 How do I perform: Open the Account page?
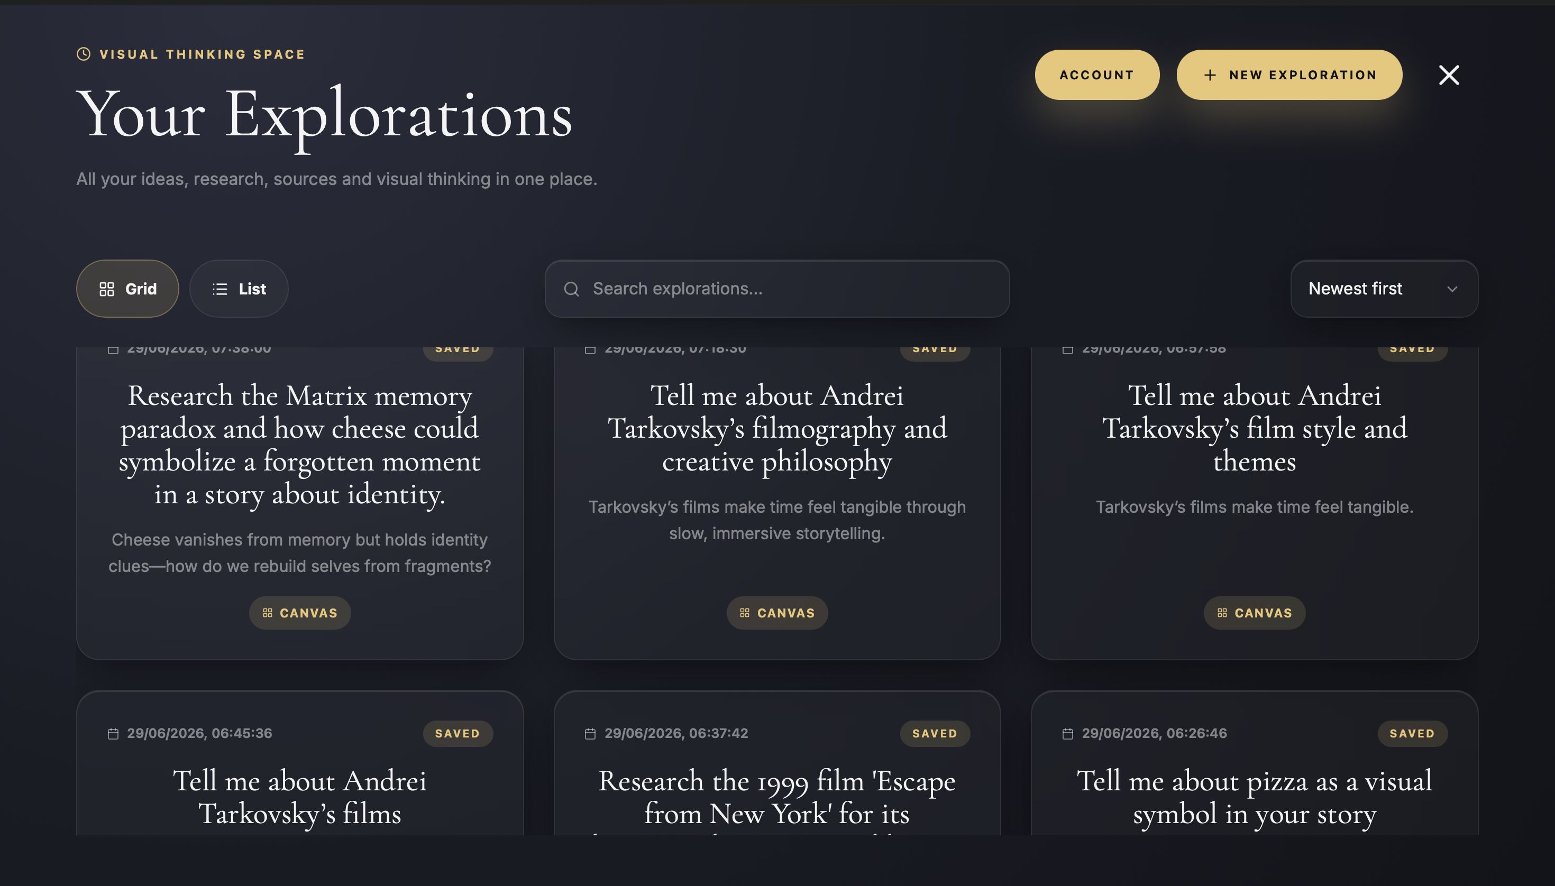coord(1096,75)
